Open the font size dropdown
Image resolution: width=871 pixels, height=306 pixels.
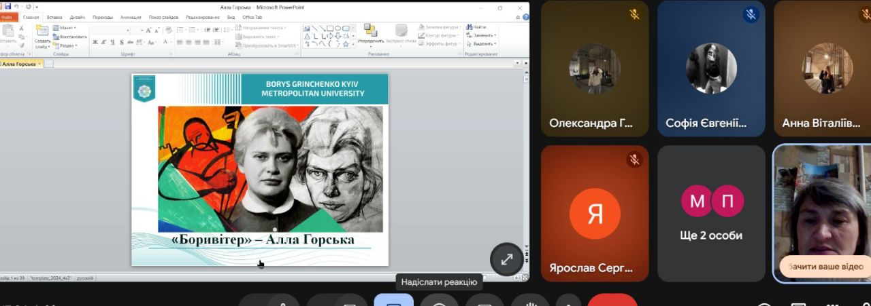(x=142, y=31)
